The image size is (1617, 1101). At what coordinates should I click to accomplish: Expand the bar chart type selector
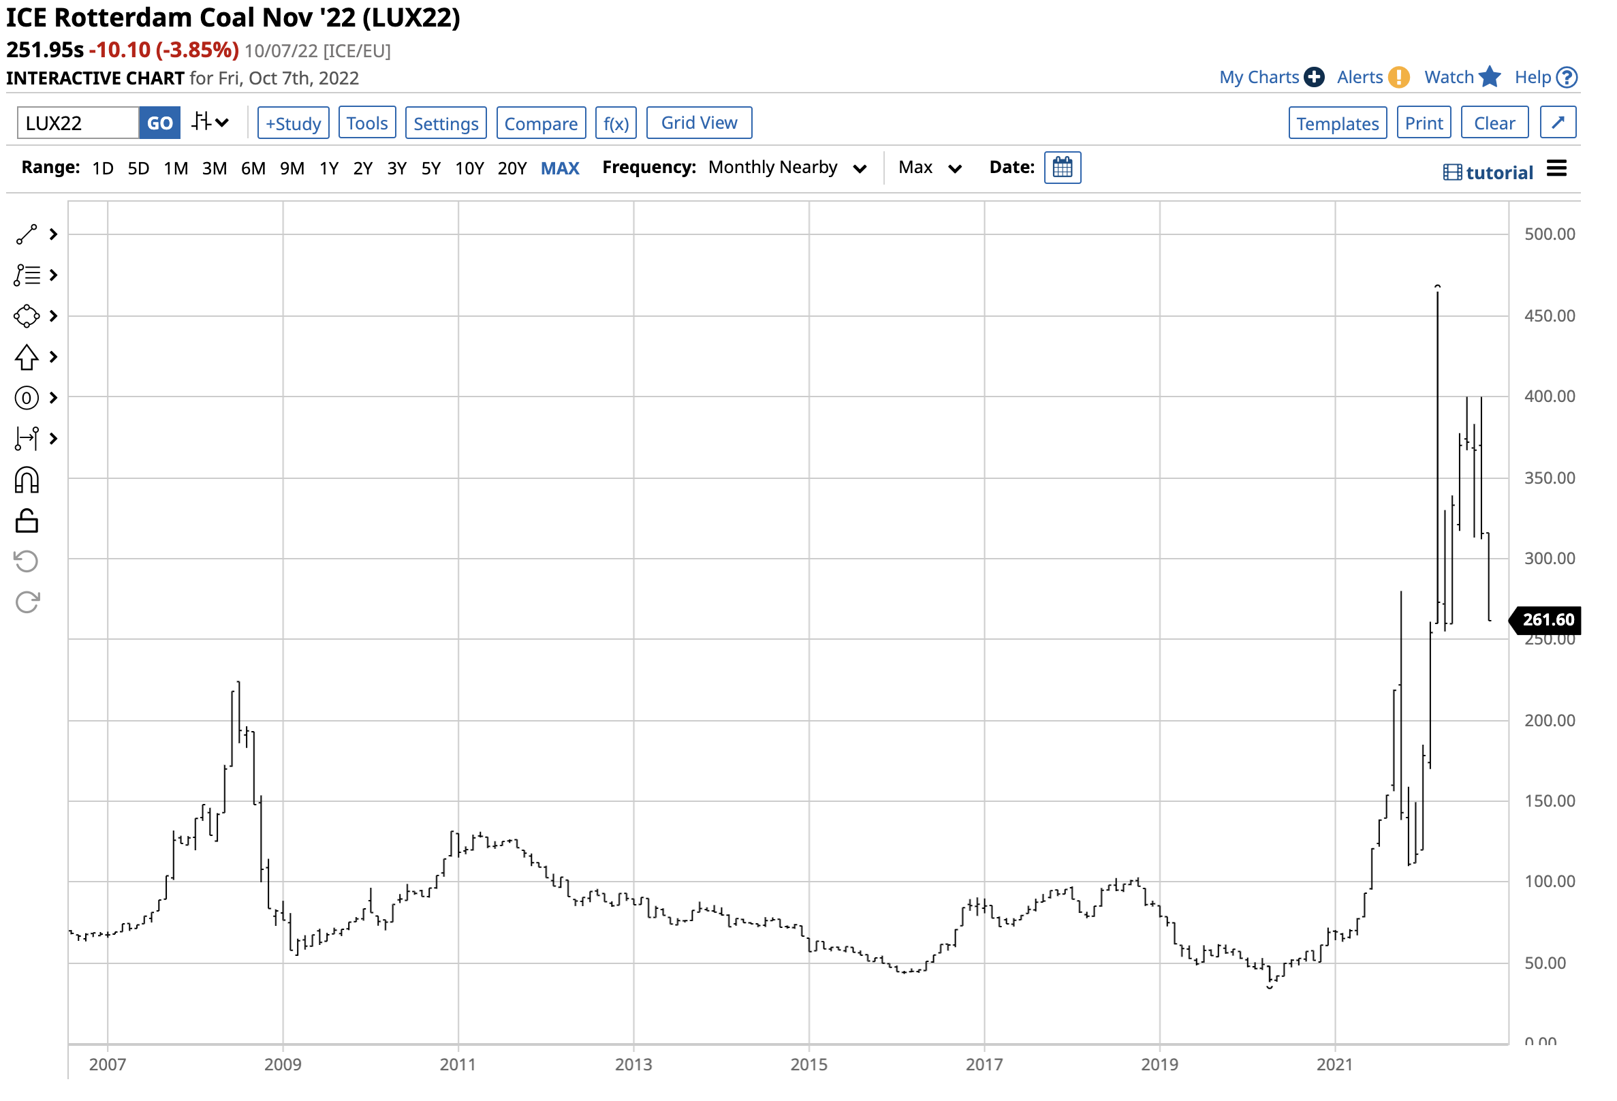point(209,123)
